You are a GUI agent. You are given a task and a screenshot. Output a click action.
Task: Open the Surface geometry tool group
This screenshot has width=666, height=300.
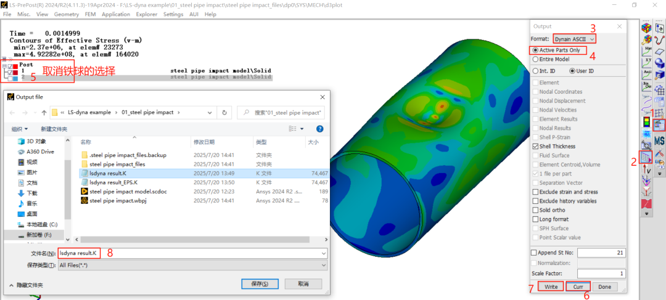(660, 51)
